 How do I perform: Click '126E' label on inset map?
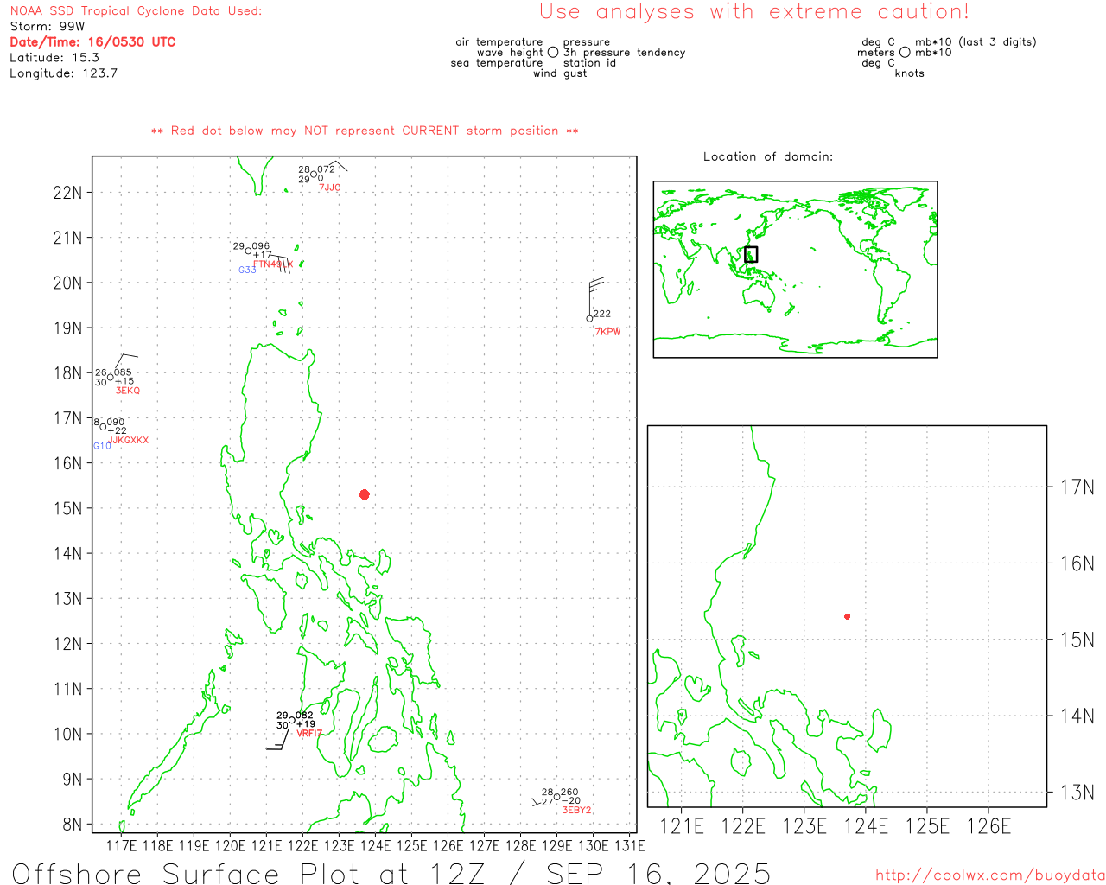(989, 826)
